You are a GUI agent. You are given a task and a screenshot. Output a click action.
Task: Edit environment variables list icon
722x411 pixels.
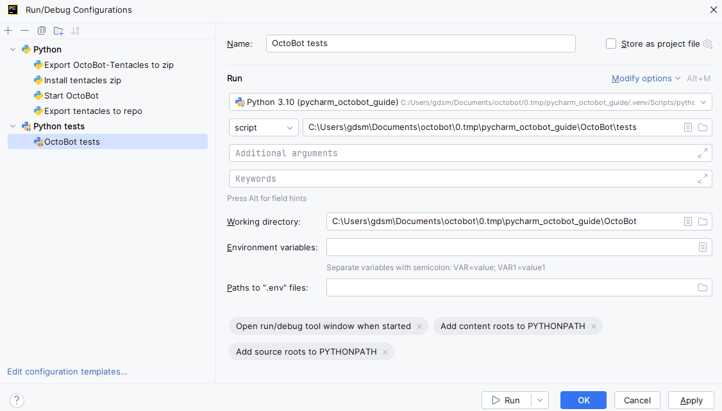point(703,247)
